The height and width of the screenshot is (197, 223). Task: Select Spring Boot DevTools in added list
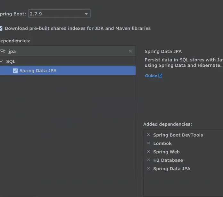tap(178, 135)
